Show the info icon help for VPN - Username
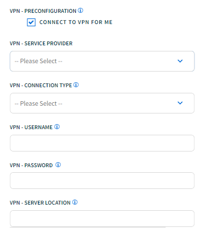The width and height of the screenshot is (205, 232). (57, 127)
